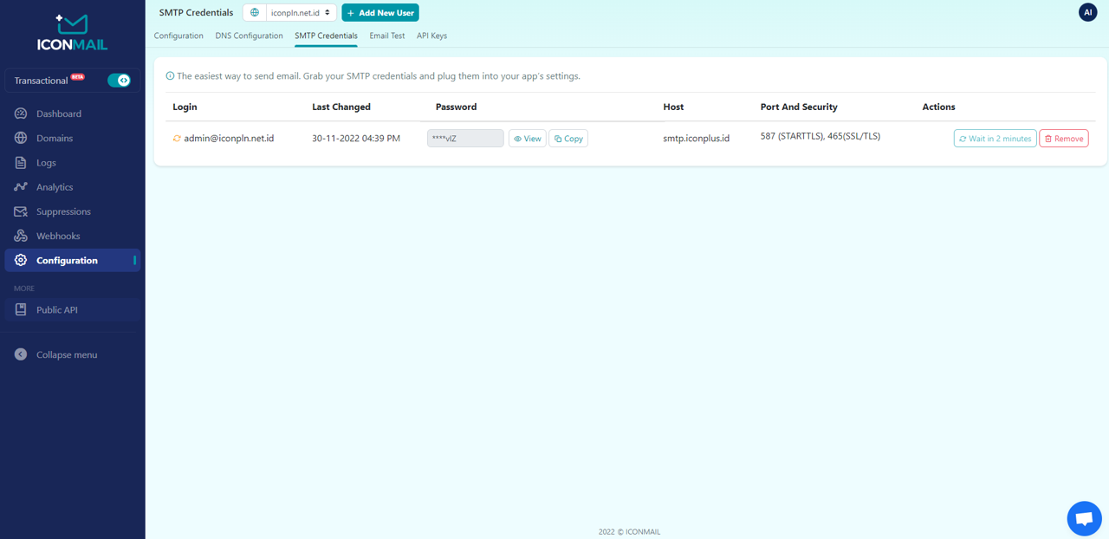Click the Logs document icon
Screen dimensions: 1109x539
21,163
